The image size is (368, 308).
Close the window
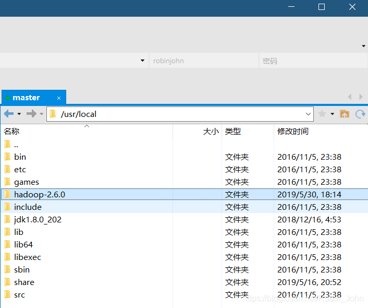coord(352,7)
